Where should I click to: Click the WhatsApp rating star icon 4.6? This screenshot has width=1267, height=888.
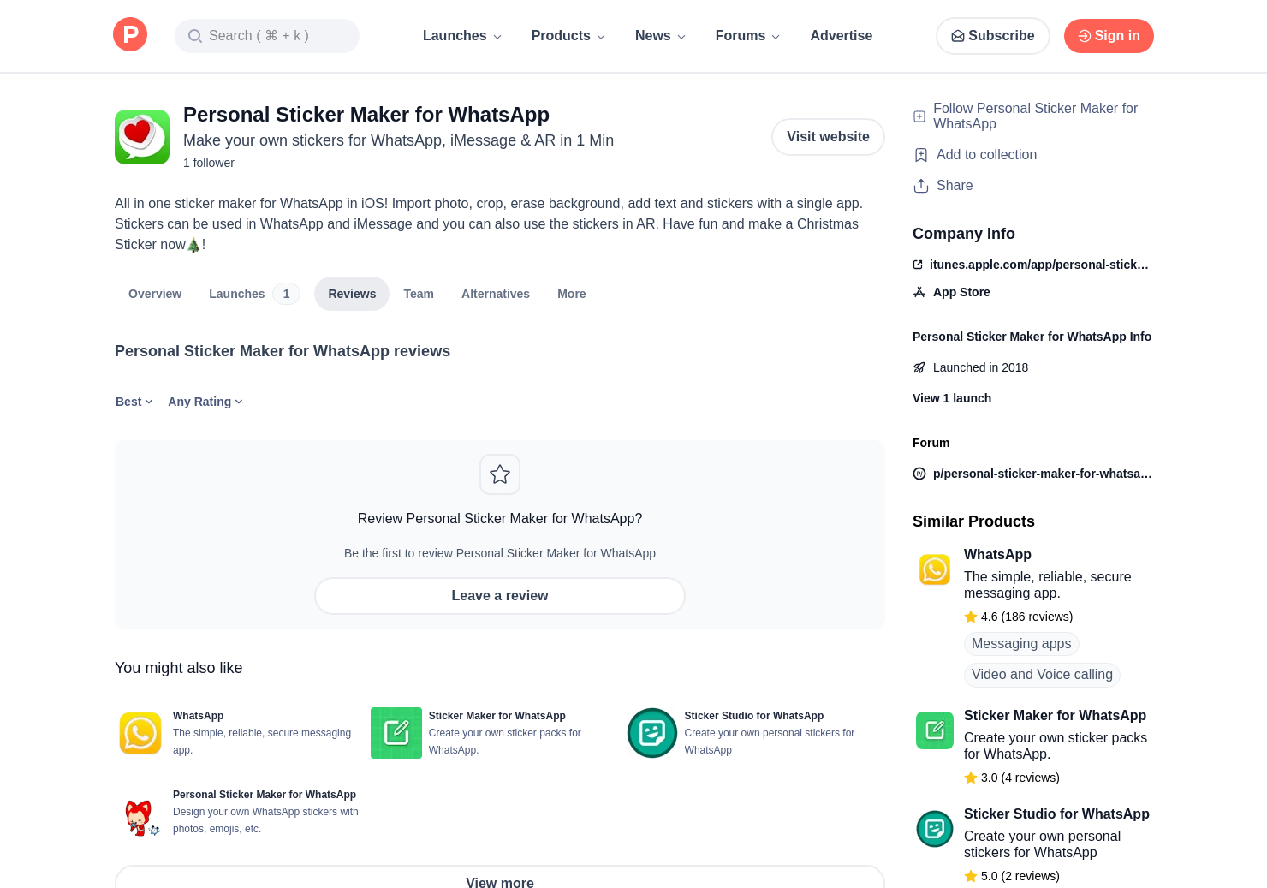[971, 617]
